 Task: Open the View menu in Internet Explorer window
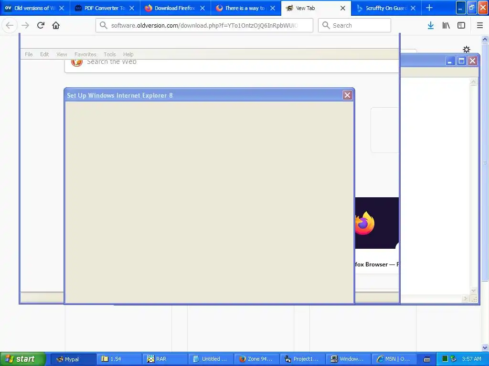pos(62,54)
